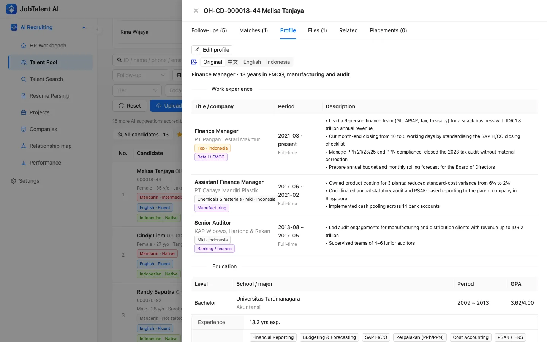Click the JobTalent AI logo icon
Viewport: 547px width, 342px height.
click(11, 9)
